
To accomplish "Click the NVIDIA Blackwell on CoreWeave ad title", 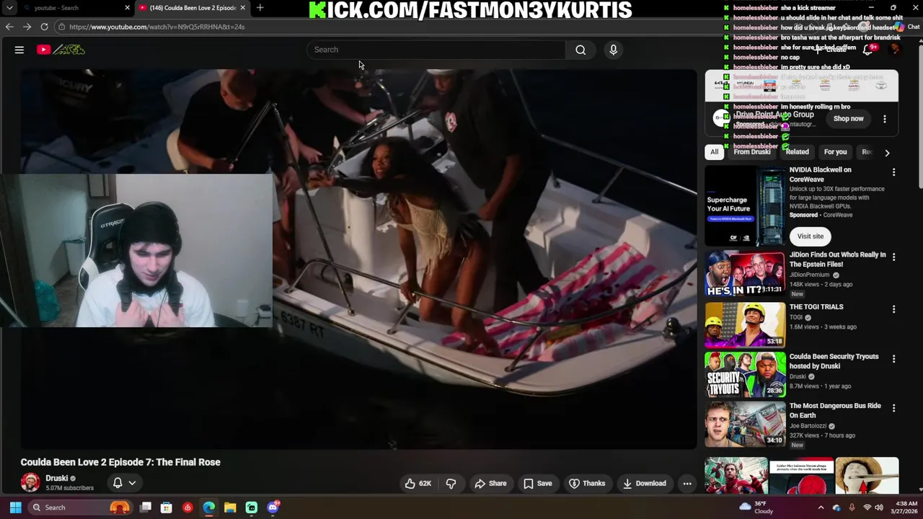I will pyautogui.click(x=820, y=174).
